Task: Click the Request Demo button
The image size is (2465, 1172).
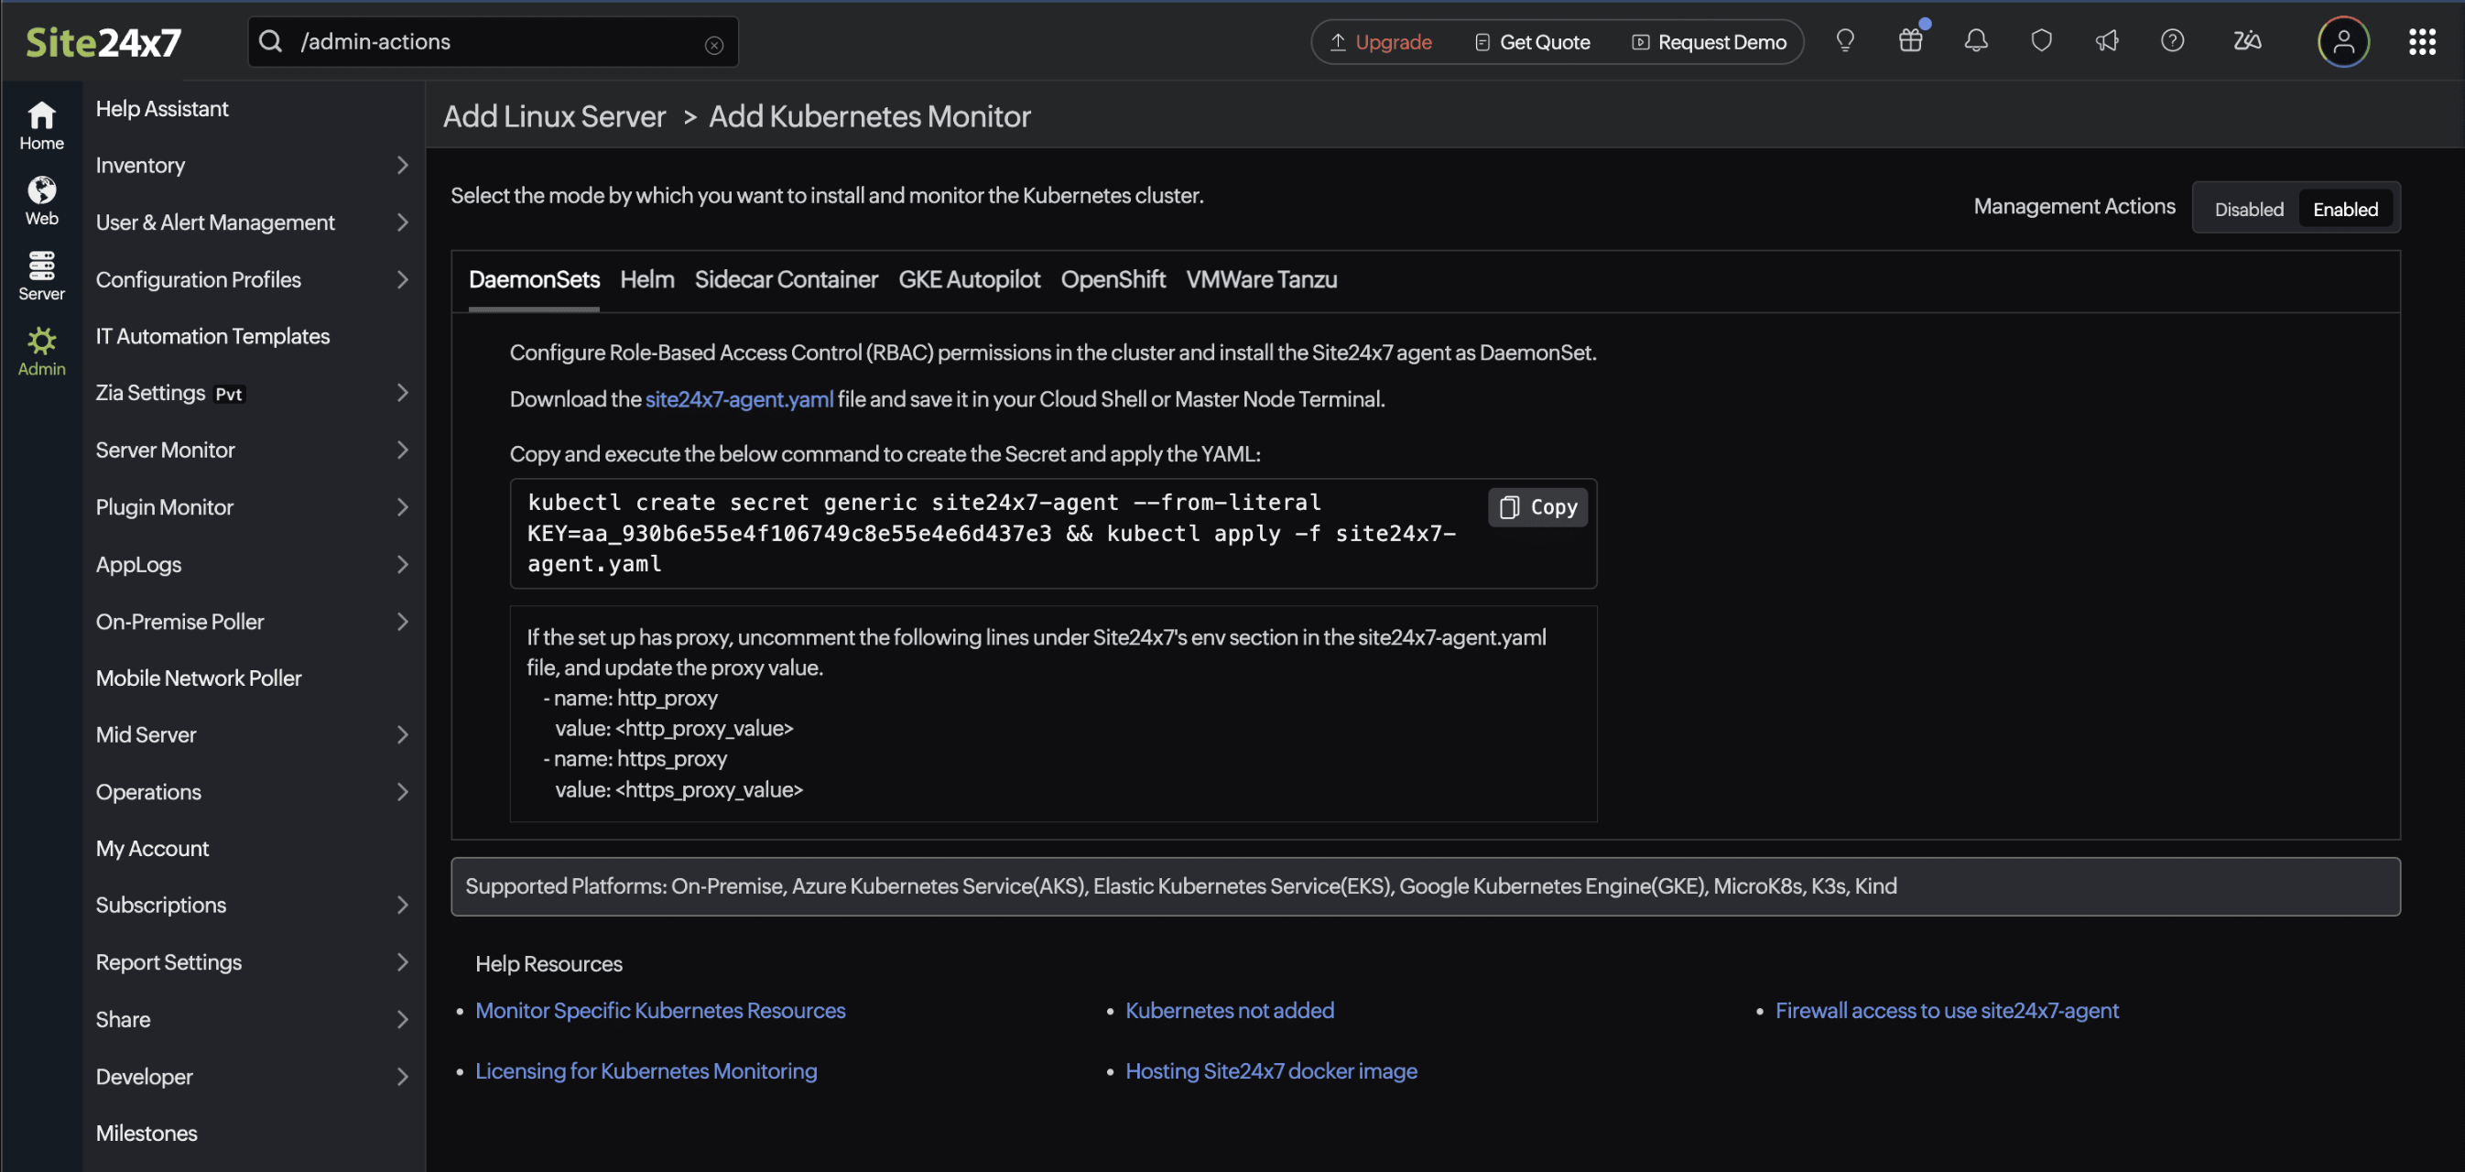Action: [1709, 42]
